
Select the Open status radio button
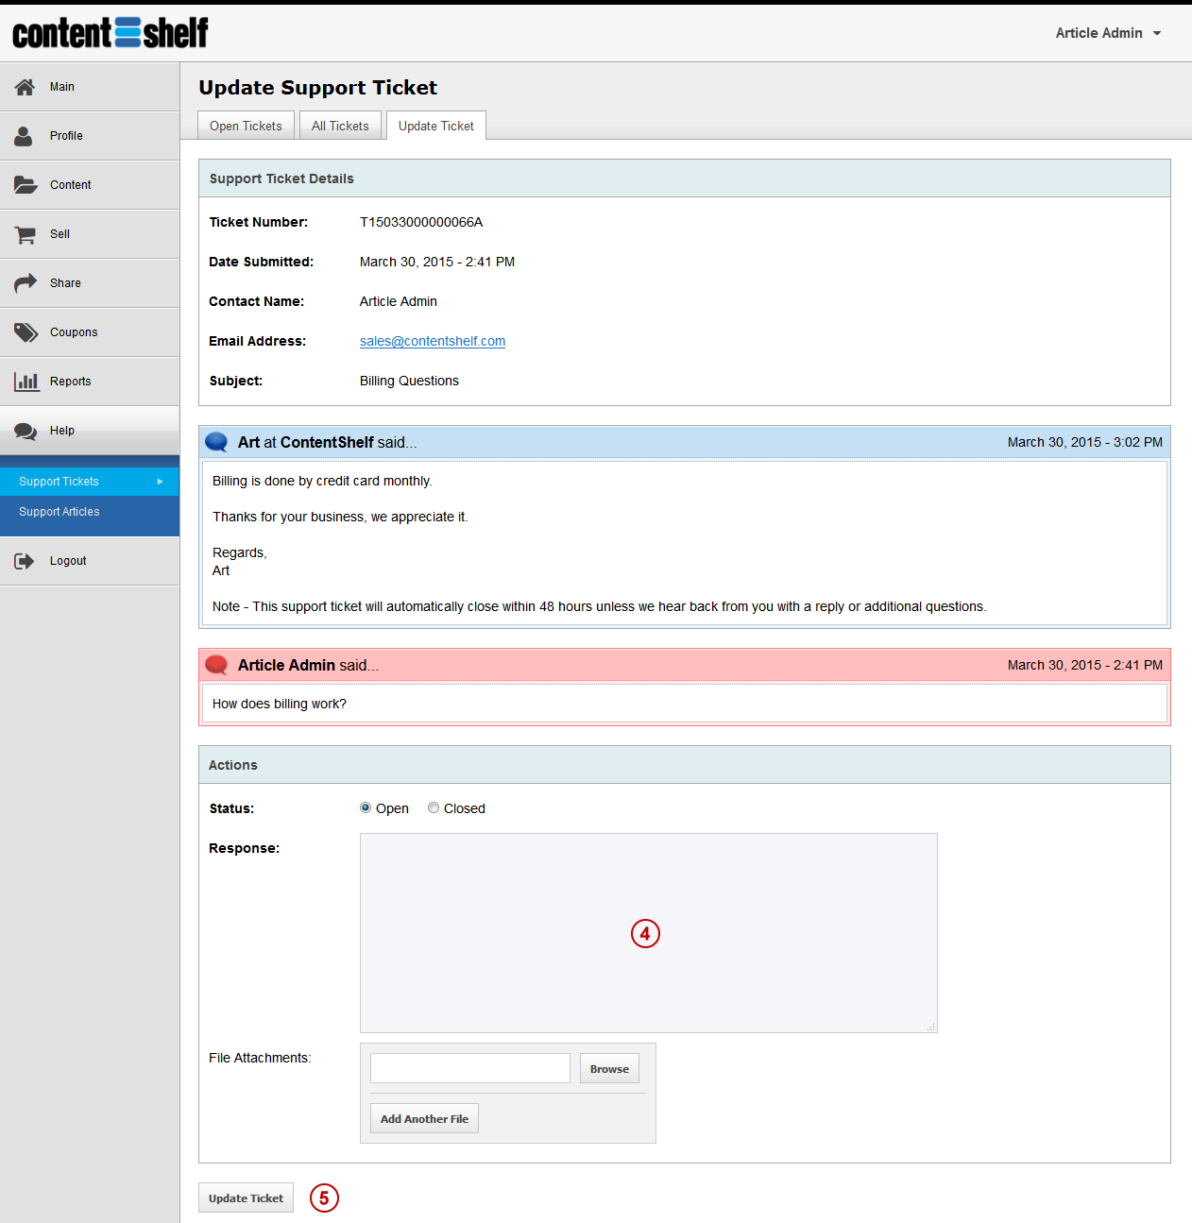pyautogui.click(x=366, y=807)
